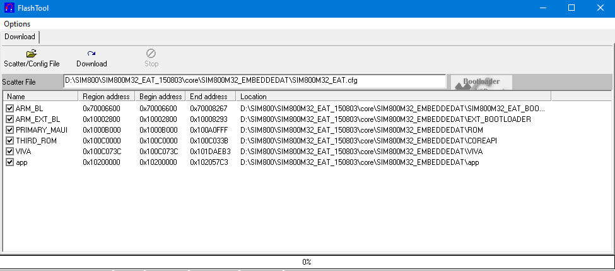Click app end address 0x102057C3
Image resolution: width=615 pixels, height=271 pixels.
coord(209,162)
